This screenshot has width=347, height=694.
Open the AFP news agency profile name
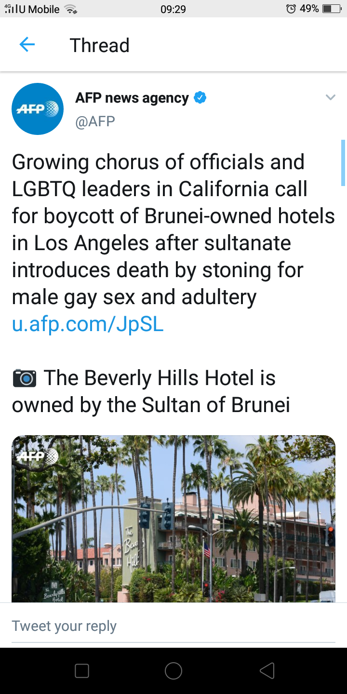[x=132, y=98]
